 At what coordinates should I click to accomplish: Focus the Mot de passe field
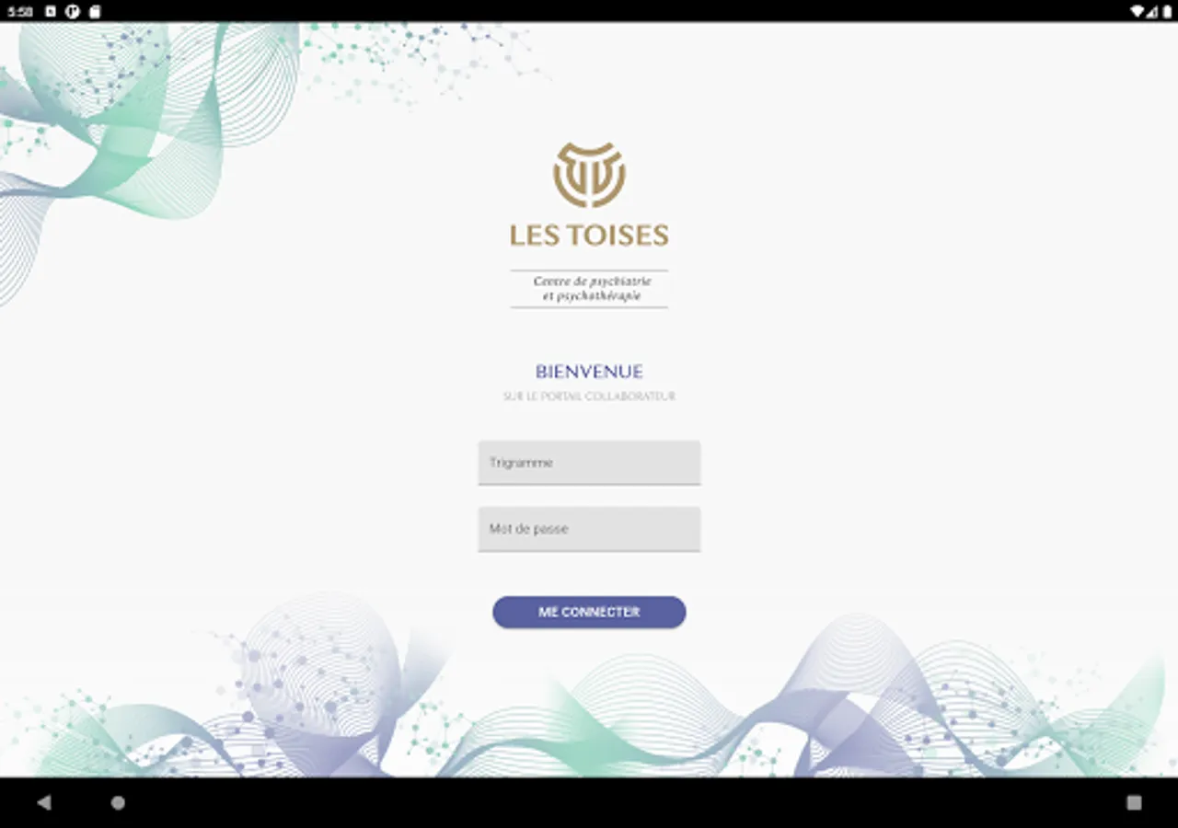pos(589,529)
